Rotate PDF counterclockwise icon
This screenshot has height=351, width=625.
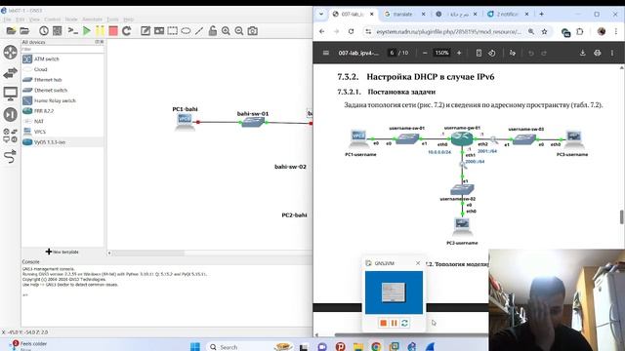pyautogui.click(x=492, y=53)
